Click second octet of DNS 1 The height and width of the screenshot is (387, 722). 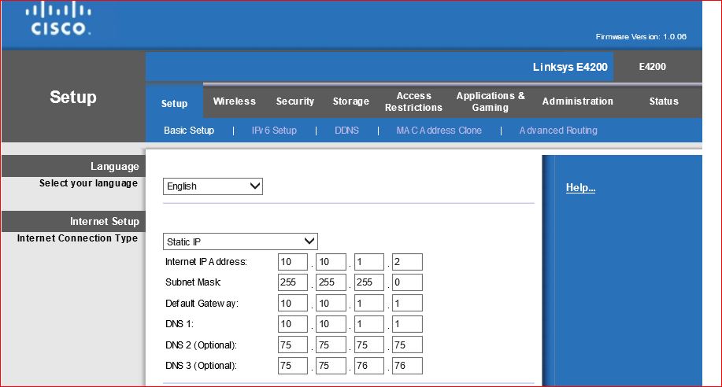(331, 324)
